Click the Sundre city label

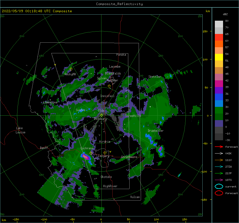point(80,110)
